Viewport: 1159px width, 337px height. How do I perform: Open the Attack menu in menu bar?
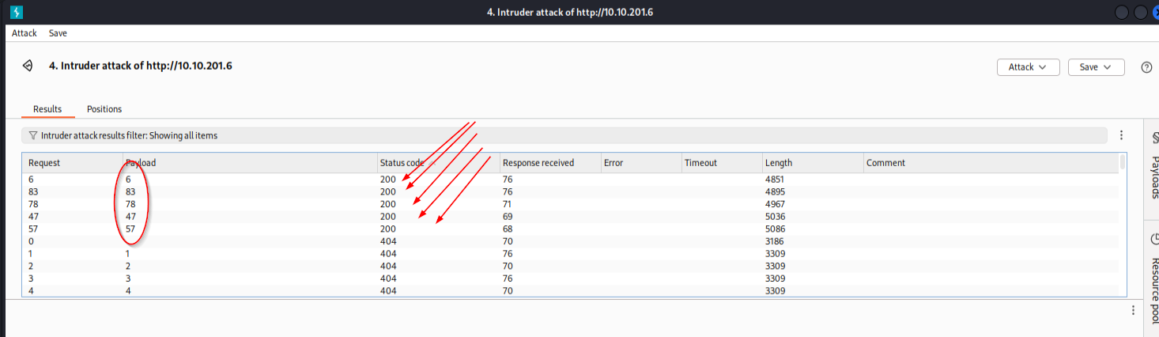(x=24, y=33)
